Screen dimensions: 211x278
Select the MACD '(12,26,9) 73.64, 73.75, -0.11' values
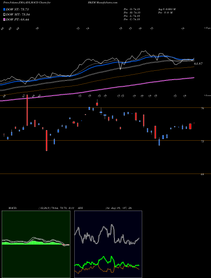(x=57, y=208)
